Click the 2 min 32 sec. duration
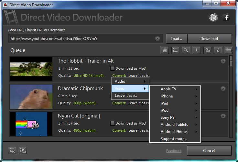This screenshot has height=162, width=238. click(x=69, y=68)
